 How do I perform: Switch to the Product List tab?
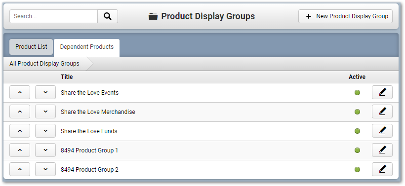[x=31, y=47]
